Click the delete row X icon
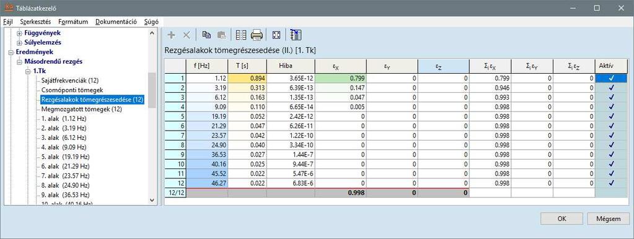The width and height of the screenshot is (634, 239). click(x=187, y=35)
